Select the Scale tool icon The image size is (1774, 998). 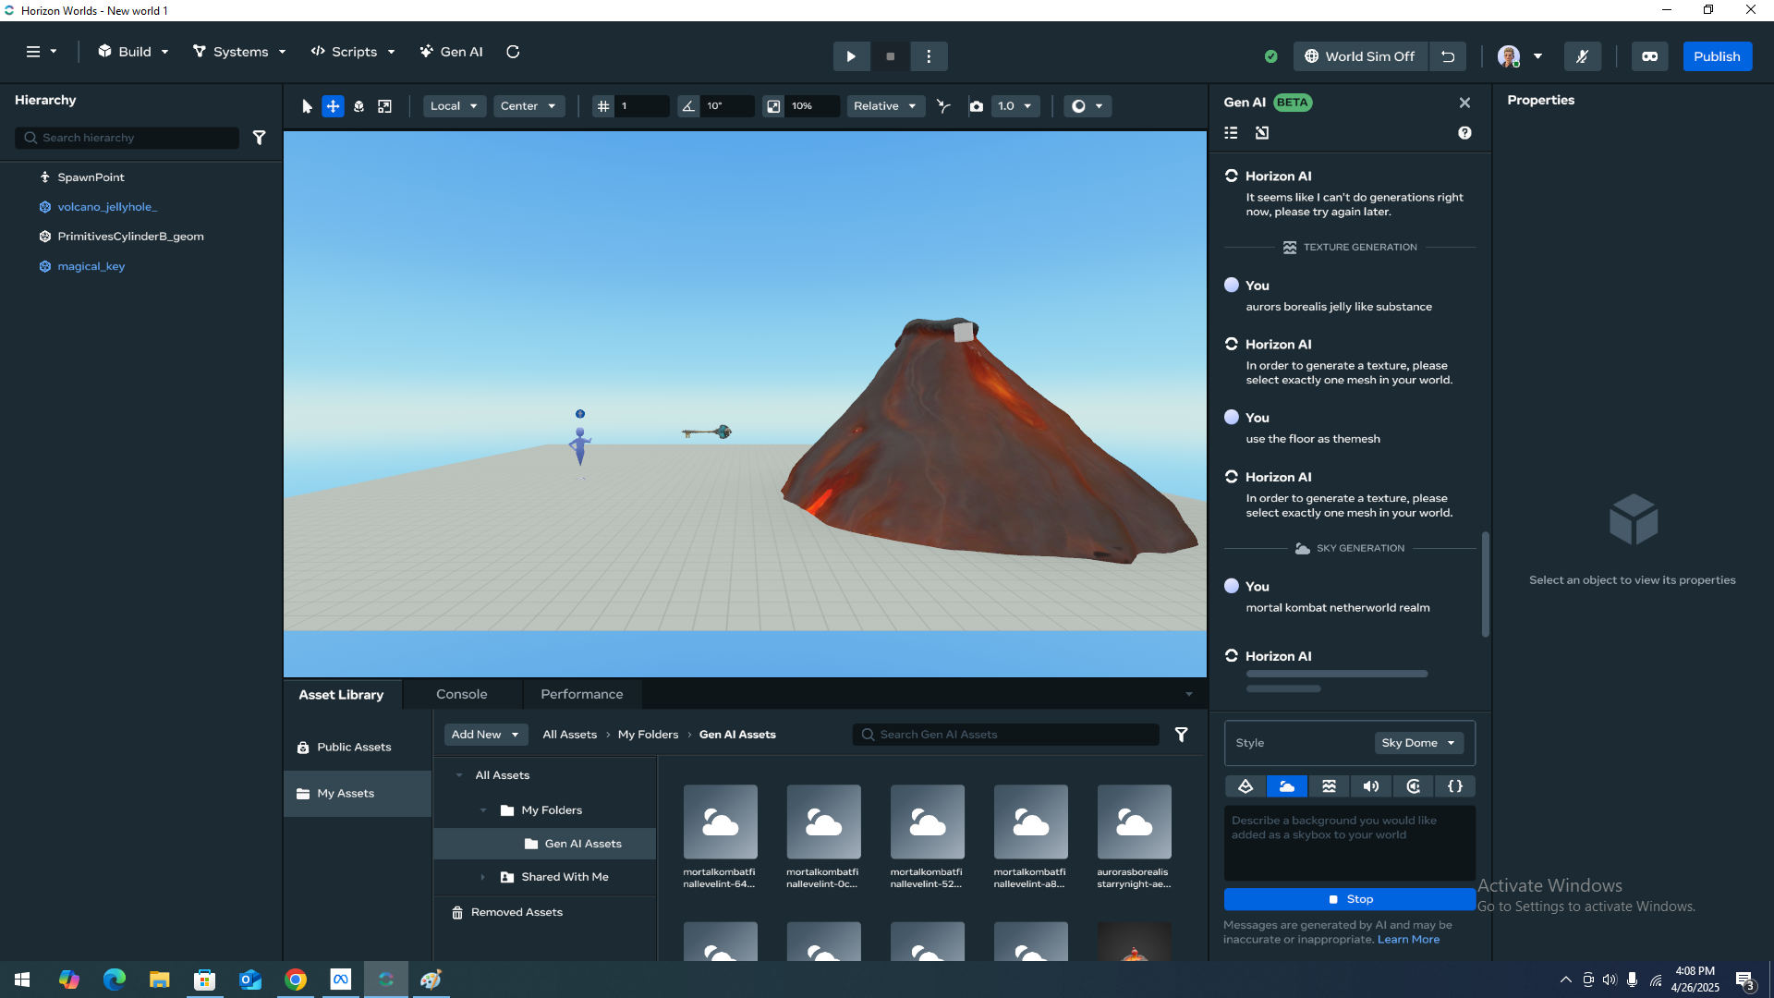click(384, 106)
